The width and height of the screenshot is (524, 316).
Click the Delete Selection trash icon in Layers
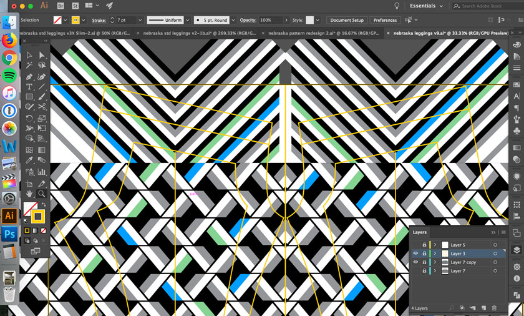click(x=494, y=308)
